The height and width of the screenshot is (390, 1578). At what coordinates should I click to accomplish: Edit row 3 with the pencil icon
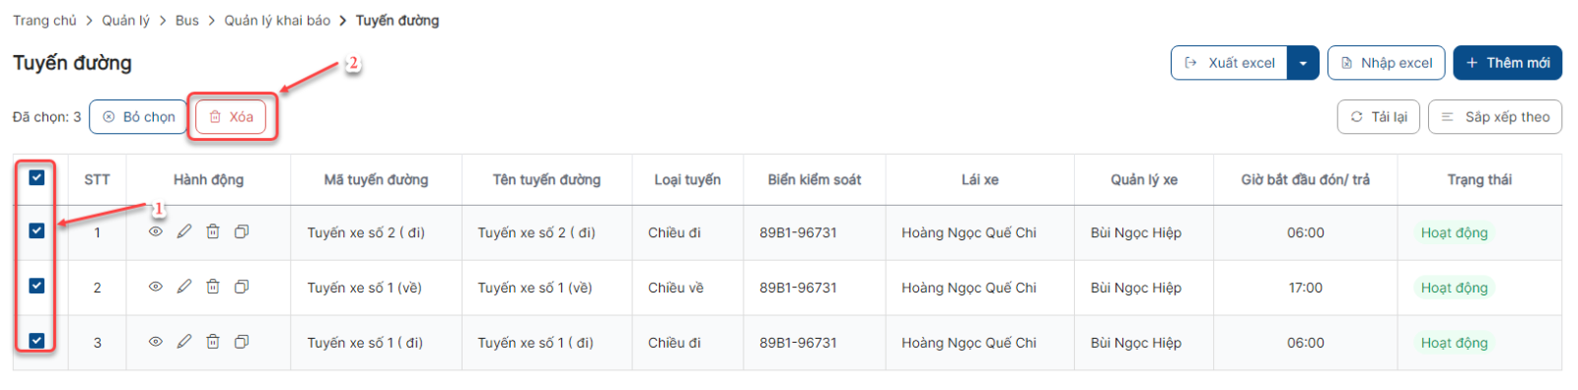pyautogui.click(x=184, y=342)
